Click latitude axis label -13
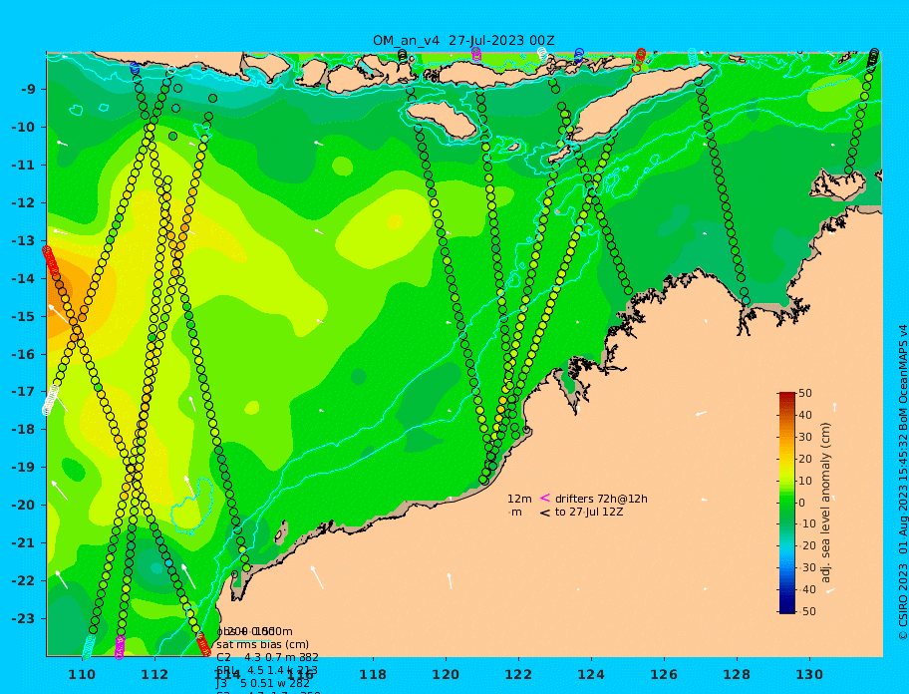 23,240
